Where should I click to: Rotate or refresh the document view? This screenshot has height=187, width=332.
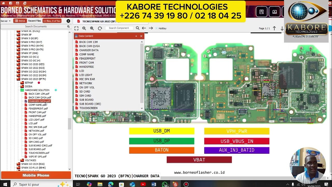coord(100,28)
